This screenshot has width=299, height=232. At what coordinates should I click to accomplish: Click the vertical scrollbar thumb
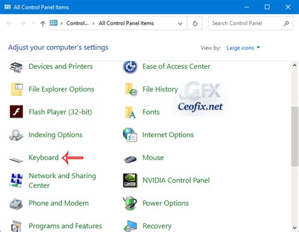(x=295, y=137)
